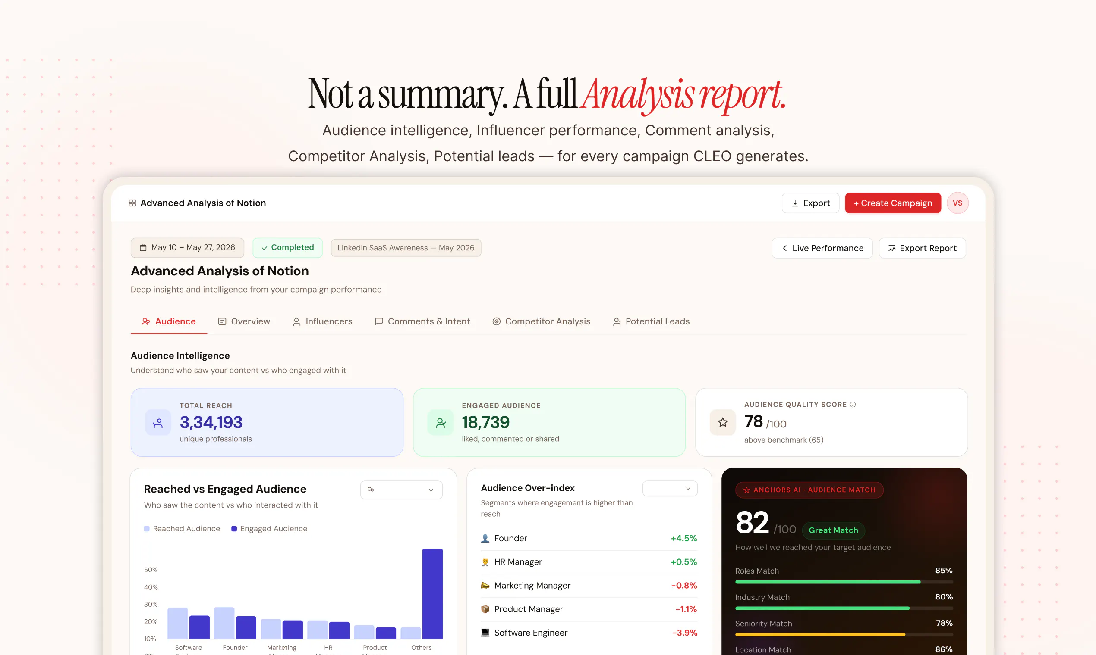Click the Roles Match progress bar
Image resolution: width=1096 pixels, height=655 pixels.
[844, 582]
